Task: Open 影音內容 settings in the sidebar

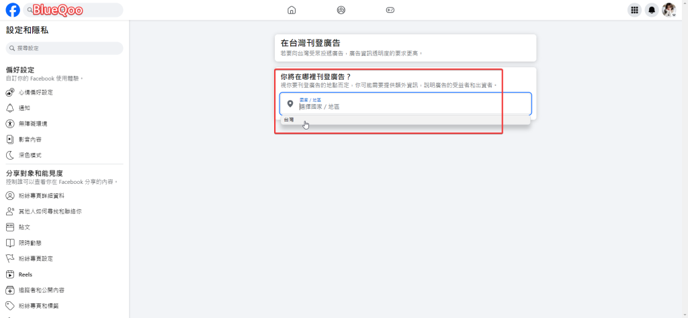Action: pyautogui.click(x=30, y=140)
